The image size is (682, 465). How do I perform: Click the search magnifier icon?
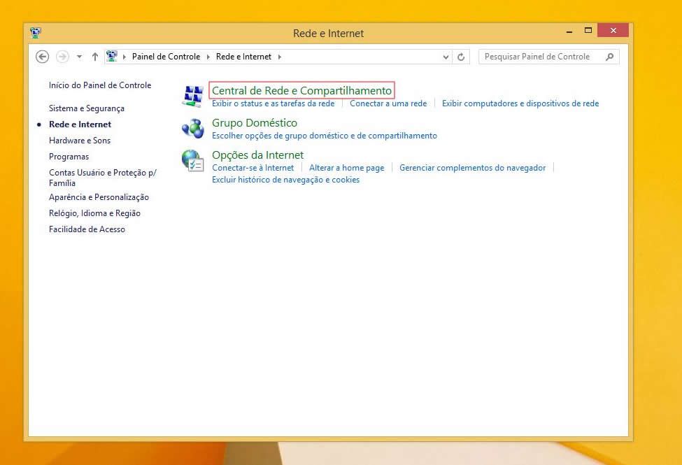[x=610, y=57]
